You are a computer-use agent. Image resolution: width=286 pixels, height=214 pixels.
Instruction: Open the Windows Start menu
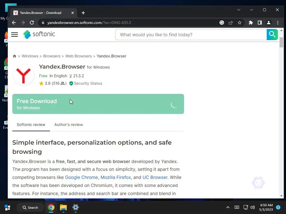tap(7, 207)
